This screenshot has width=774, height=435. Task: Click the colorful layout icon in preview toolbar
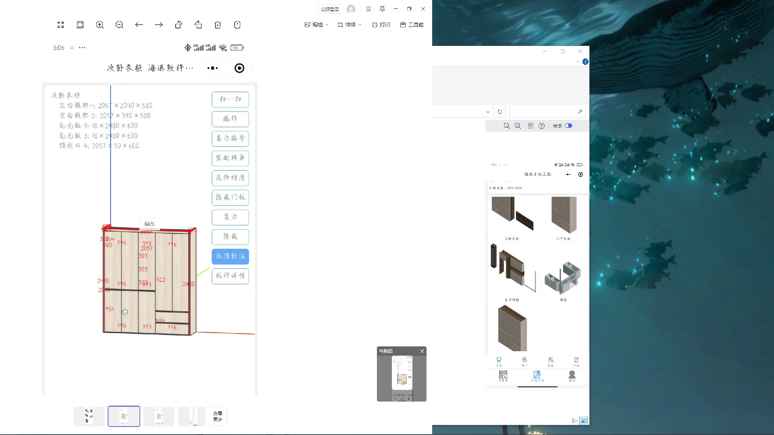click(x=531, y=126)
